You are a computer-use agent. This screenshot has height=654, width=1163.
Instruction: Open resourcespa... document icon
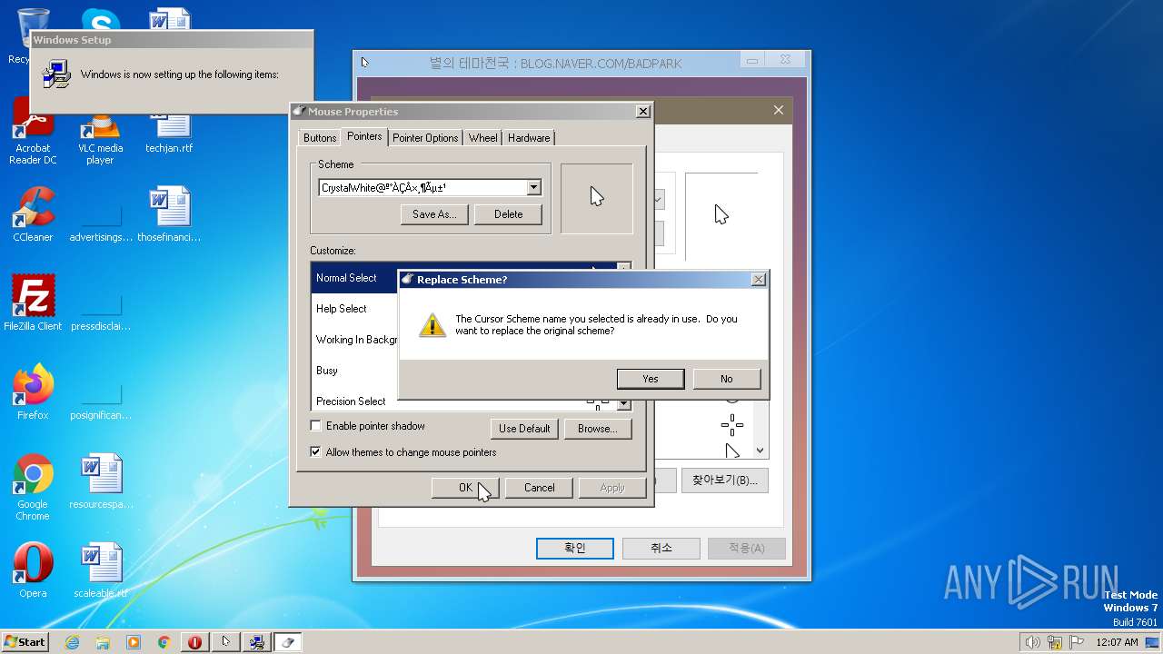pyautogui.click(x=101, y=481)
